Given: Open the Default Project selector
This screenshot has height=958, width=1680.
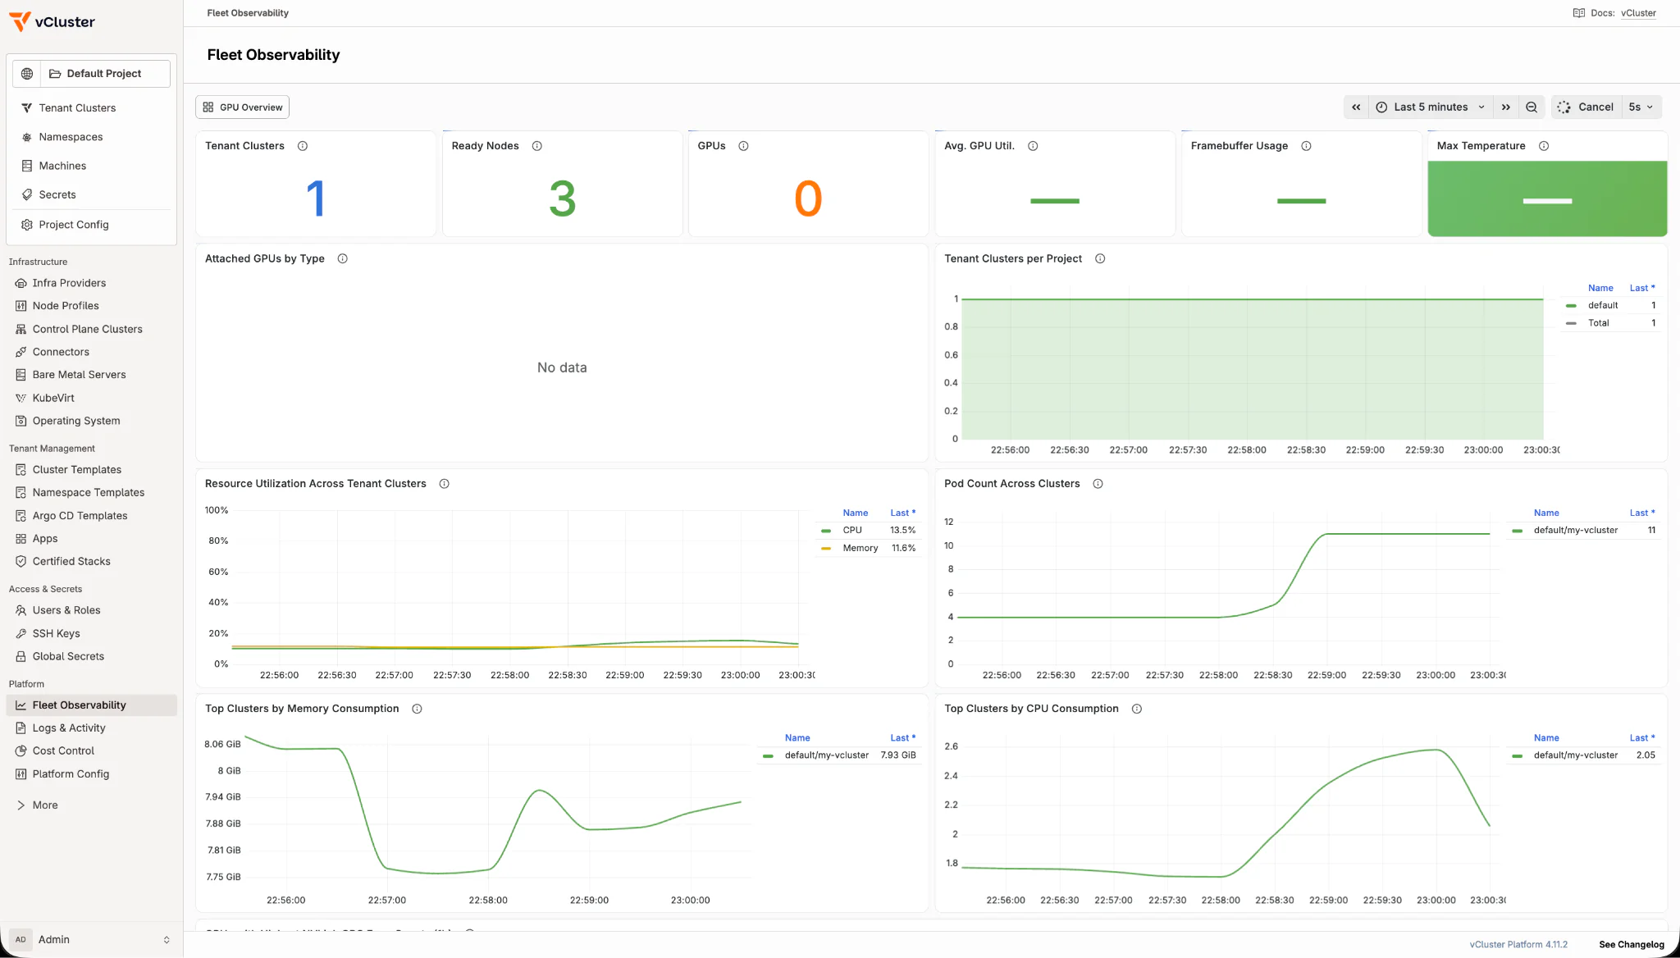Looking at the screenshot, I should [106, 74].
